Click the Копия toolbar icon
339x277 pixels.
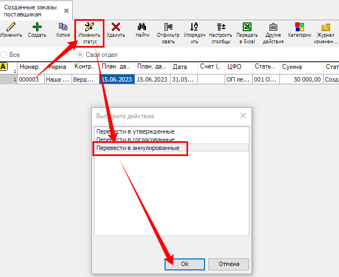point(63,27)
